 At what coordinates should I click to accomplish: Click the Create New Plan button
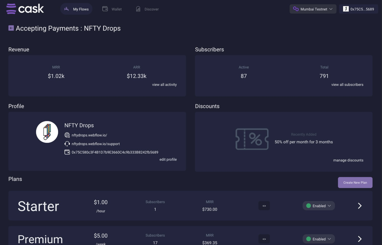pos(355,182)
